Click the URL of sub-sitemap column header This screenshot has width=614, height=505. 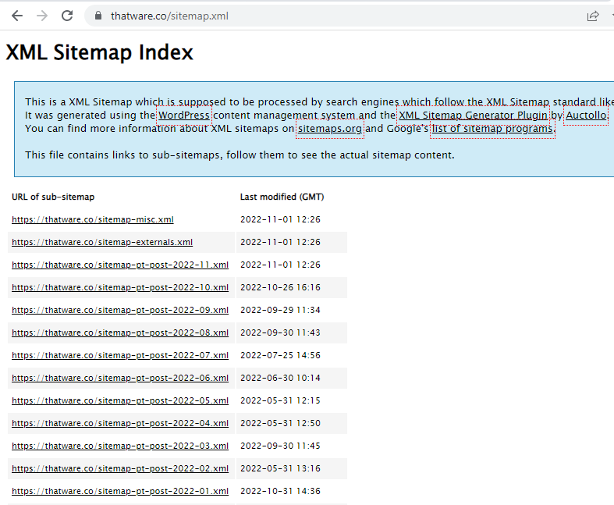[x=53, y=197]
